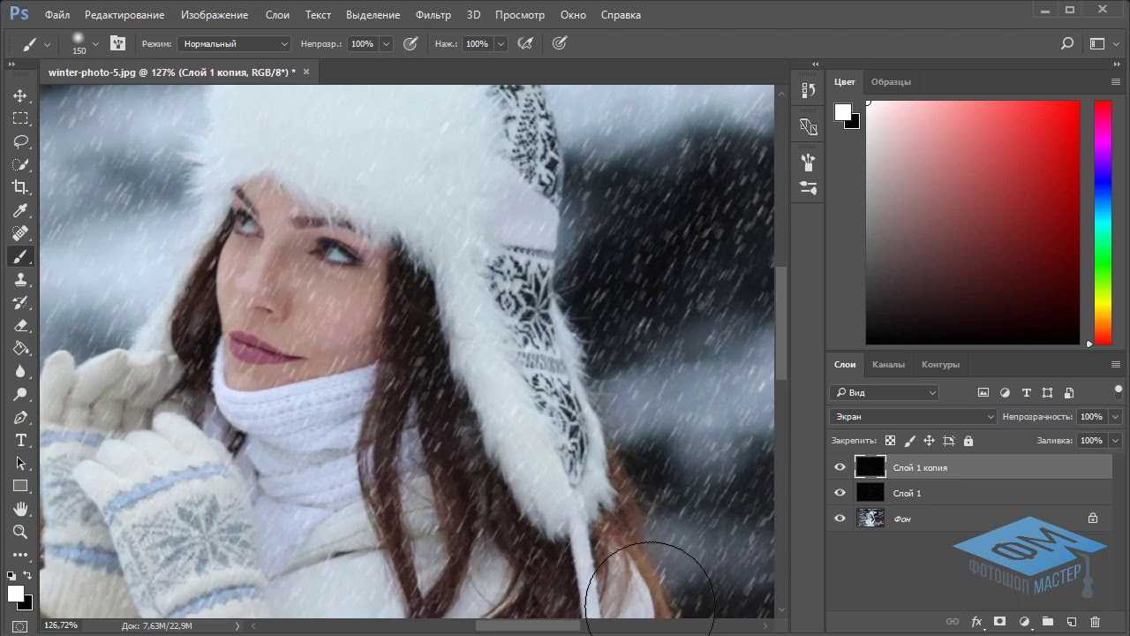Select the Dodge tool
1130x636 pixels.
(x=20, y=394)
